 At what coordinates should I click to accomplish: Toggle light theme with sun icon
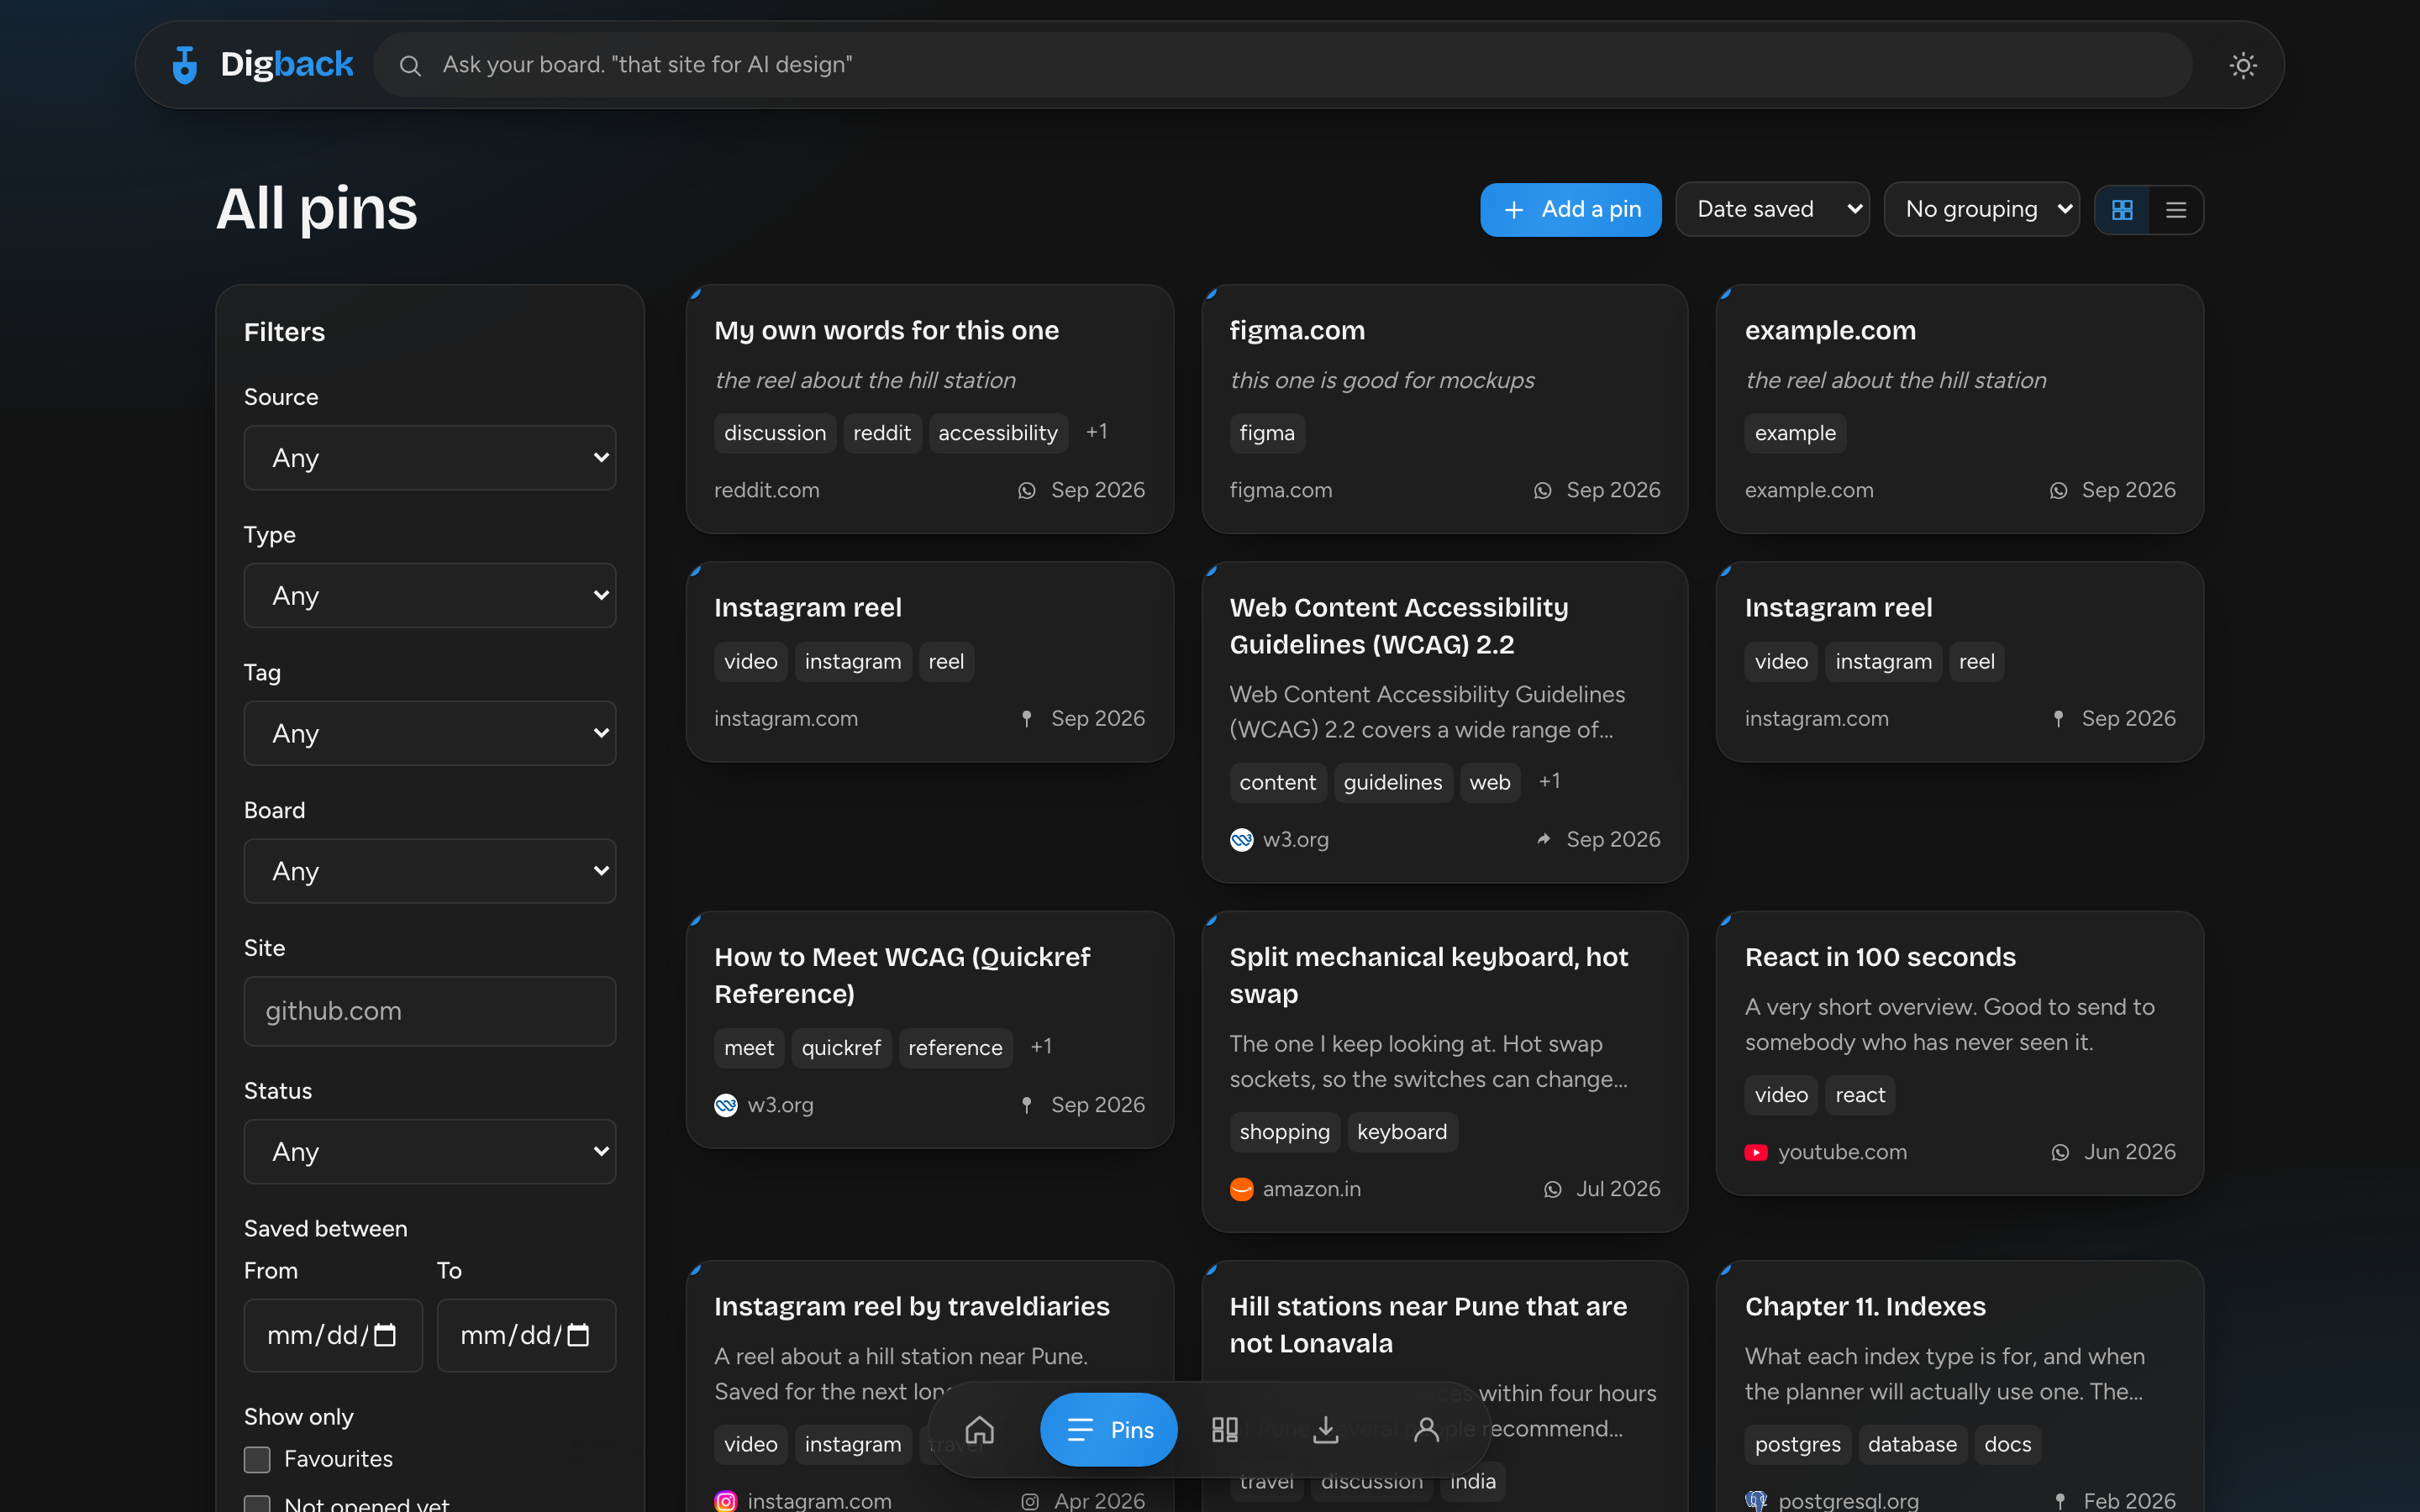[2243, 66]
